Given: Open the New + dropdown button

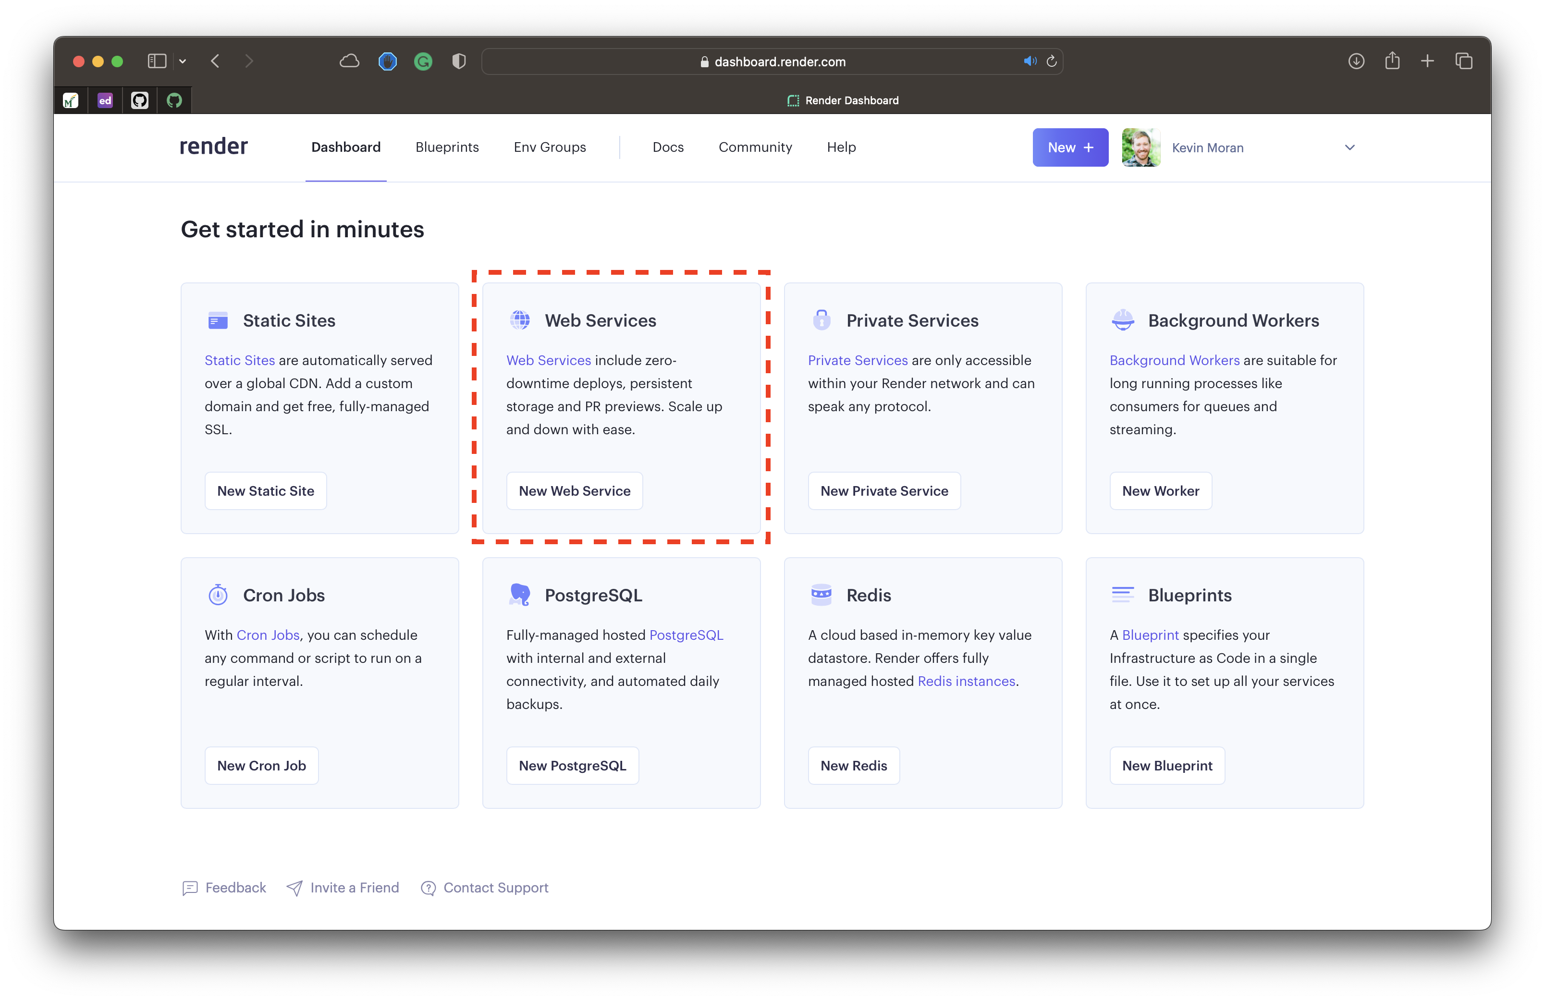Looking at the screenshot, I should [1070, 148].
